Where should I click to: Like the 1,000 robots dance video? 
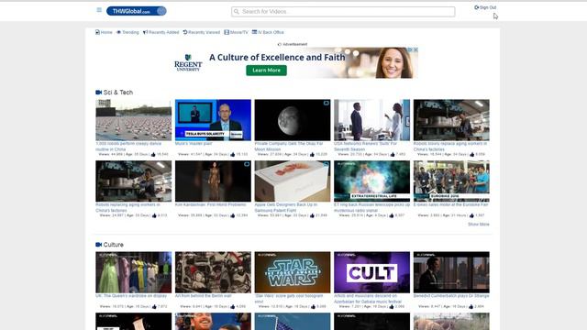(x=153, y=154)
